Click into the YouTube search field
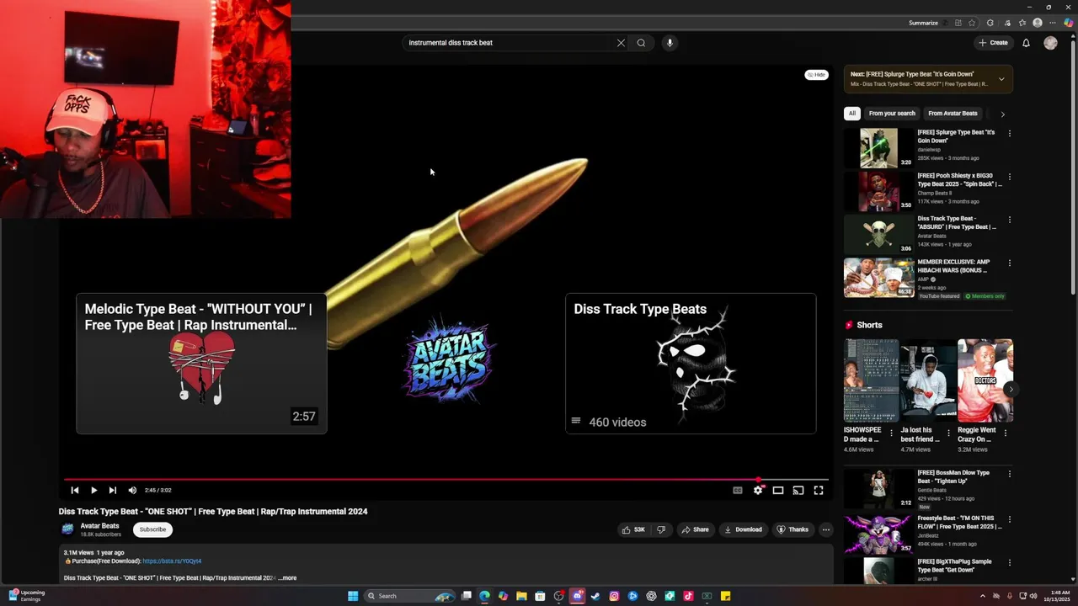1078x606 pixels. coord(509,43)
